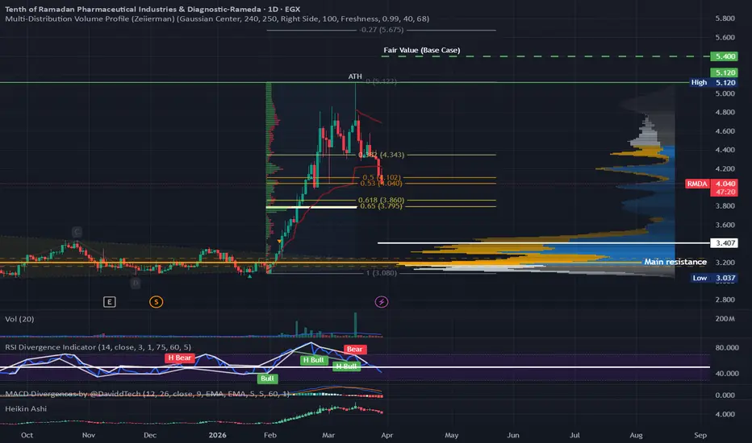Screen dimensions: 752x443
Task: Click the Heikin Ashi pane label
Action: coord(26,408)
